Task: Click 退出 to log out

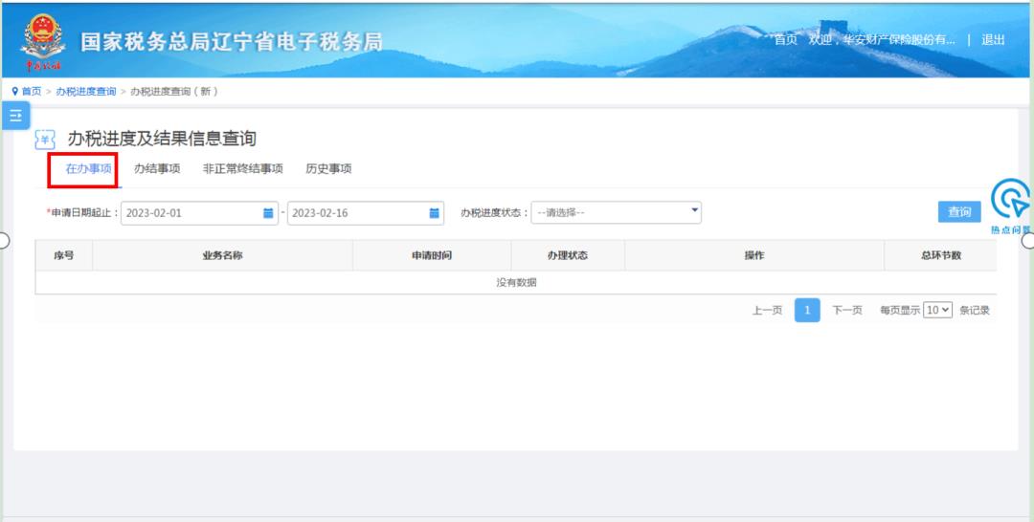Action: pos(993,40)
